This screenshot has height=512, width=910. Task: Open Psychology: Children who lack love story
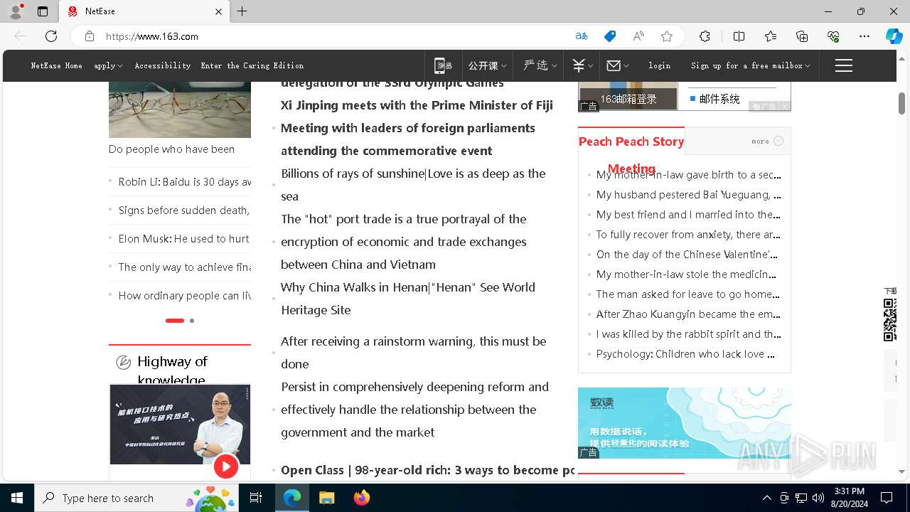(x=685, y=354)
